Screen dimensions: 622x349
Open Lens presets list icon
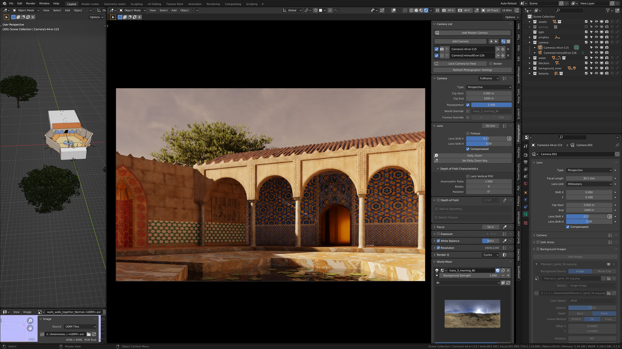[504, 126]
